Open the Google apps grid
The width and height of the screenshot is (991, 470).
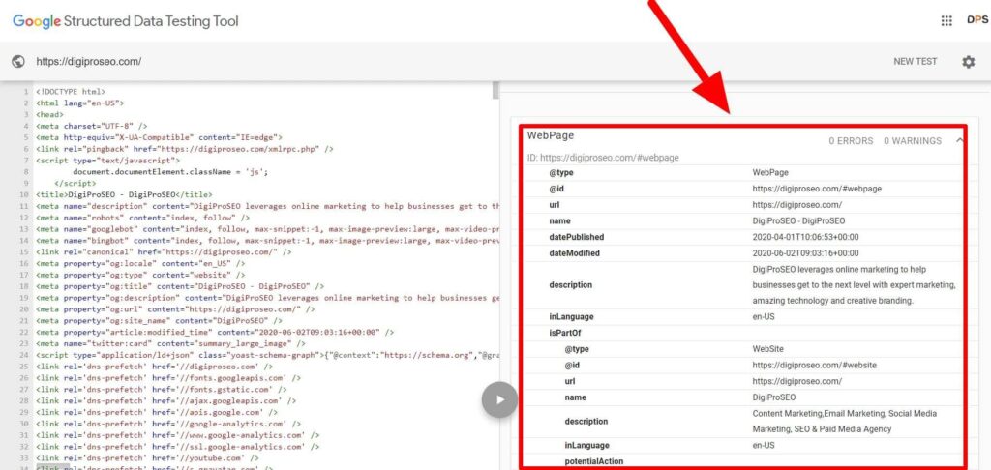(x=946, y=21)
